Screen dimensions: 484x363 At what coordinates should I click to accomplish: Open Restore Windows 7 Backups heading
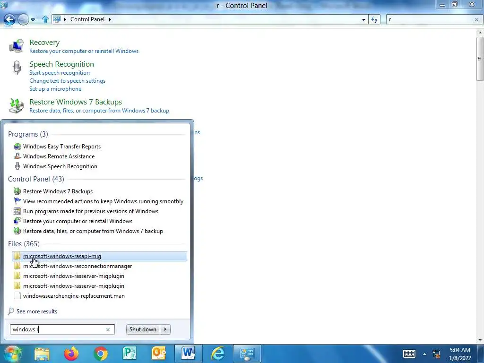point(76,102)
